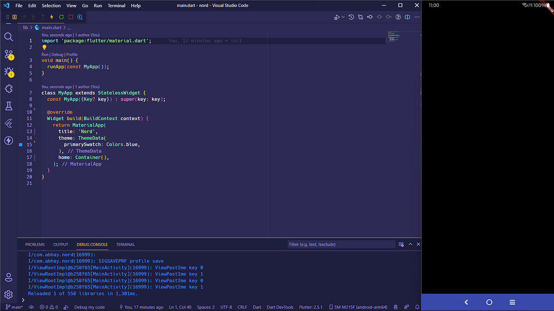Open Dart DevTools from status bar

(x=280, y=307)
